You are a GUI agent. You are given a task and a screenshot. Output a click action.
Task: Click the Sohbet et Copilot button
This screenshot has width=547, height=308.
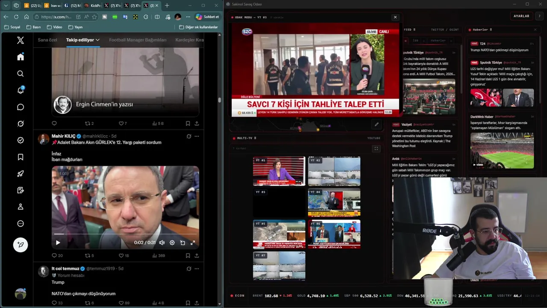(x=207, y=17)
